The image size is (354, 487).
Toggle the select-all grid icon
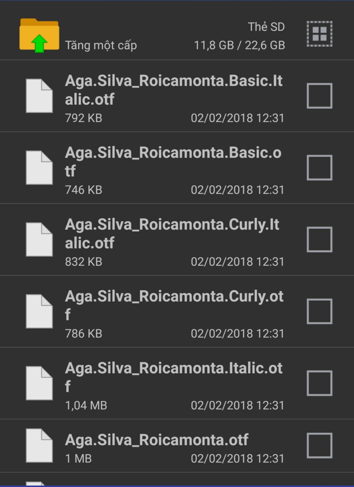point(319,34)
